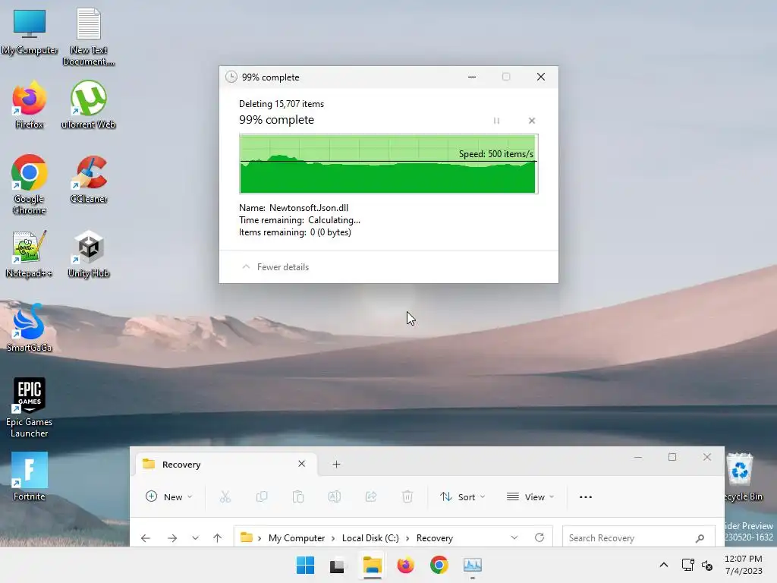Click the Copy icon in Explorer toolbar
The width and height of the screenshot is (777, 583).
(262, 496)
